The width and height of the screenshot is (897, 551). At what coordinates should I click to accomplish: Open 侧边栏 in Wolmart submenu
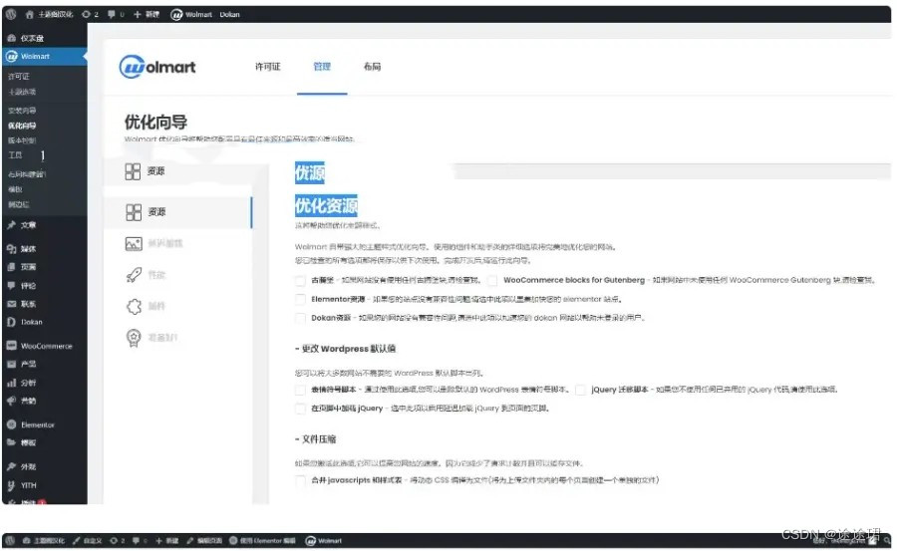pyautogui.click(x=18, y=204)
